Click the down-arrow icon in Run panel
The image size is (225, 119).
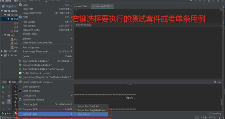[9, 92]
